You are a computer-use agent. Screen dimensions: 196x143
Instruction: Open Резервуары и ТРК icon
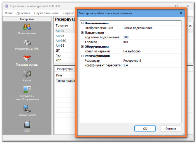click(27, 42)
